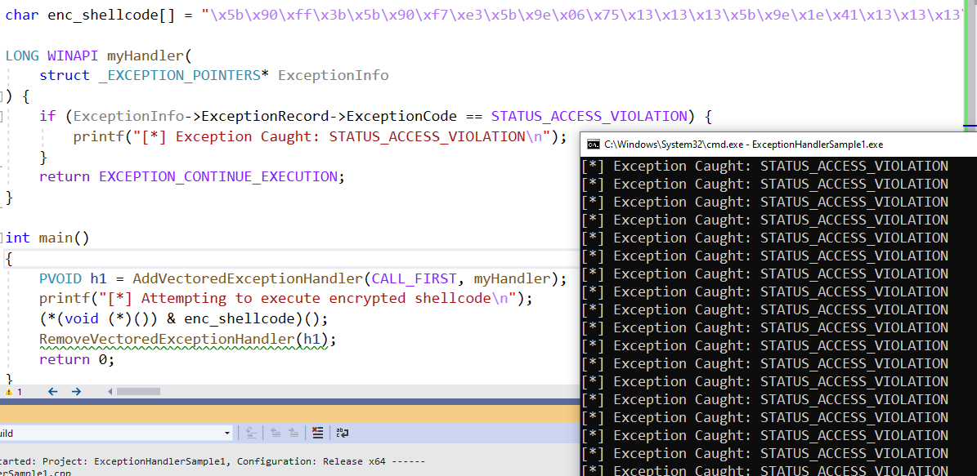
Task: Click the _EXCEPTION_POINTERS struct type
Action: tap(179, 75)
